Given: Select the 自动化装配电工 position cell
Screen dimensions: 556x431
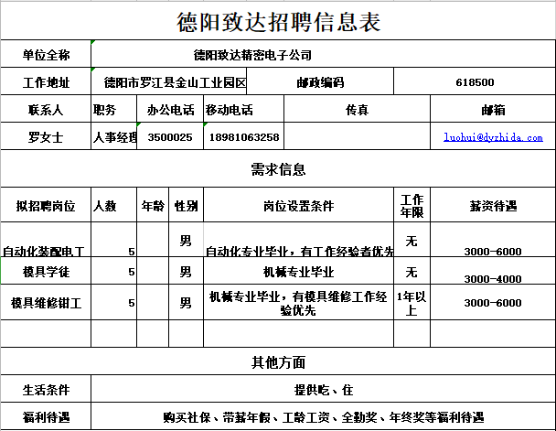Looking at the screenshot, I should click(46, 251).
